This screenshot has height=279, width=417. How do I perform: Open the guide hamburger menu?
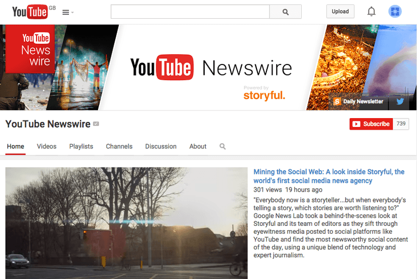(66, 12)
